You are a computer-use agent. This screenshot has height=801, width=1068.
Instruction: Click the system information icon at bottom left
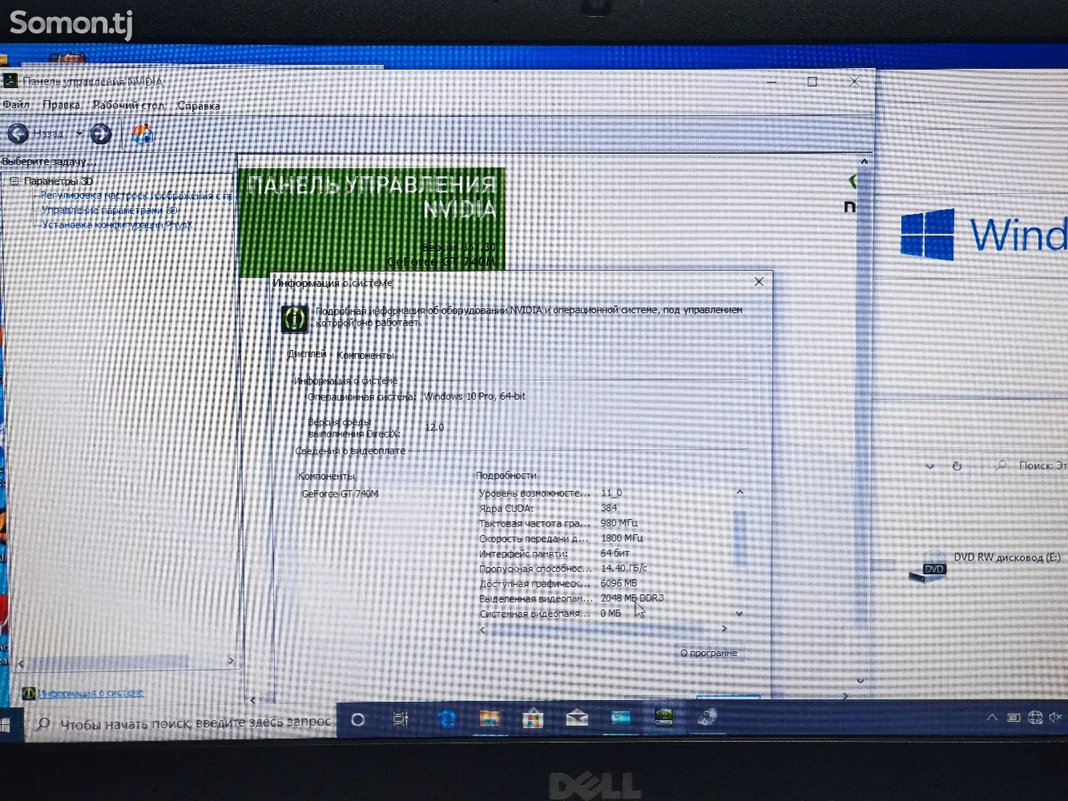pyautogui.click(x=29, y=693)
